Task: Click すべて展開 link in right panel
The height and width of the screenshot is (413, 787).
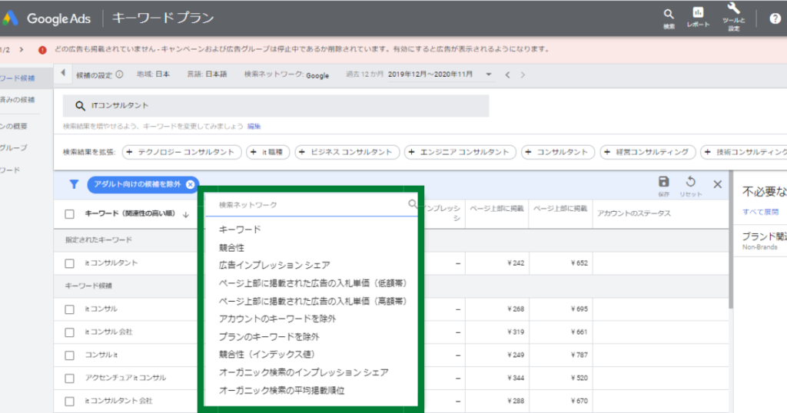Action: click(760, 212)
